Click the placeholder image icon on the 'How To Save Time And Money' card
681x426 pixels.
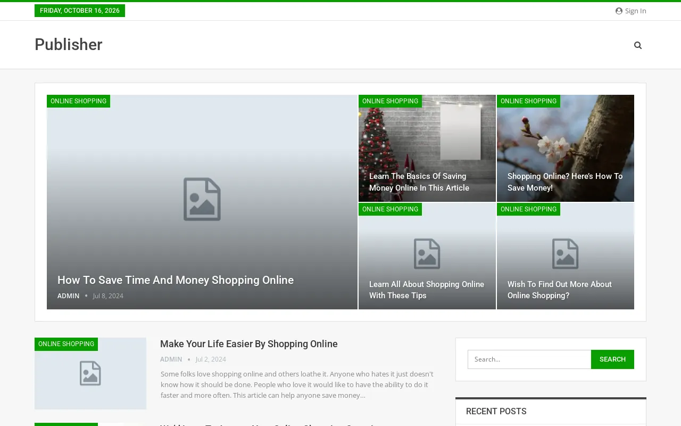(202, 199)
